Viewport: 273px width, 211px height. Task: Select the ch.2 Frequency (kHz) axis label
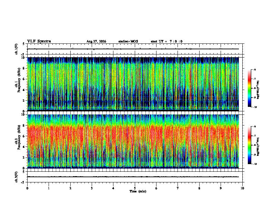[18, 141]
